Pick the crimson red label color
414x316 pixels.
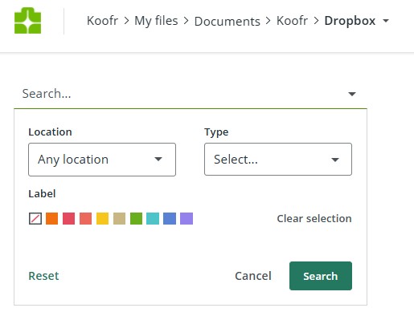68,218
